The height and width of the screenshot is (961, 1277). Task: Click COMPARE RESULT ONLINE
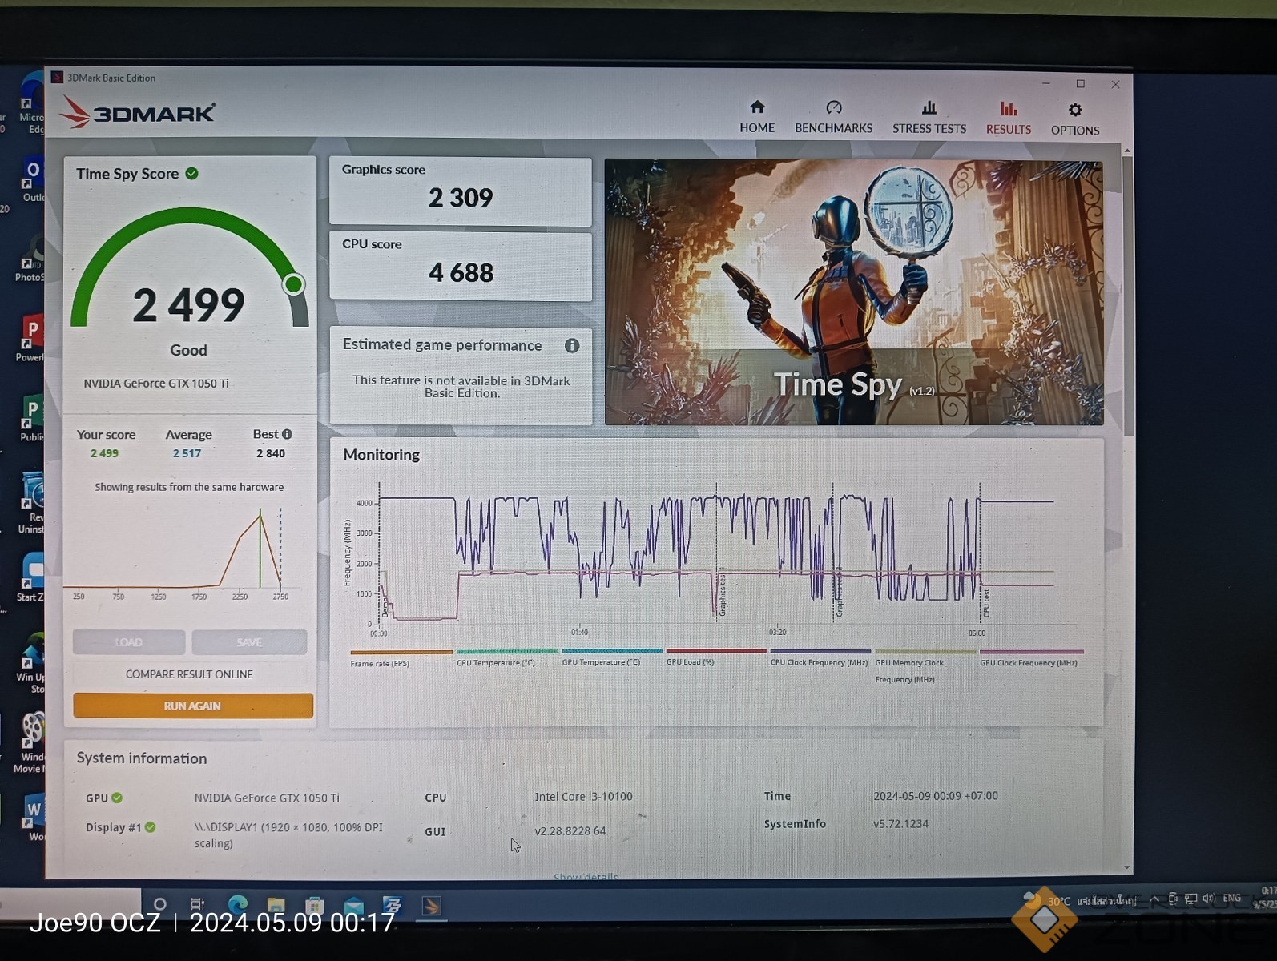click(x=189, y=674)
